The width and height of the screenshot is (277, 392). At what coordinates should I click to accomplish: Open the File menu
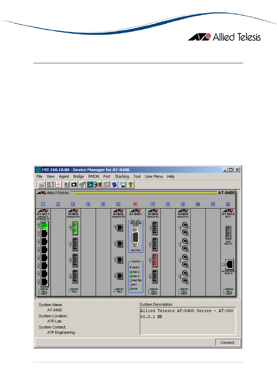[39, 176]
